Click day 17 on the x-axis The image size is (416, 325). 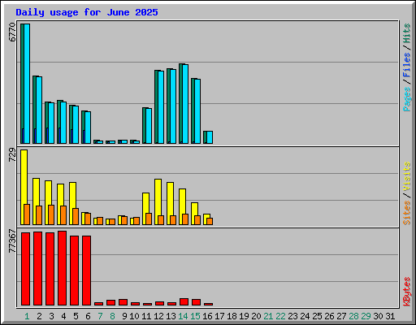tap(219, 316)
